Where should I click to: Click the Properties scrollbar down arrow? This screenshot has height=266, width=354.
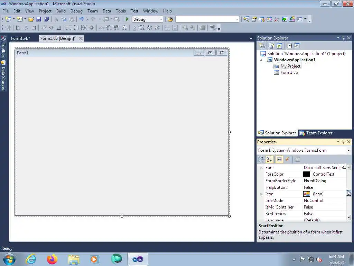(x=348, y=218)
